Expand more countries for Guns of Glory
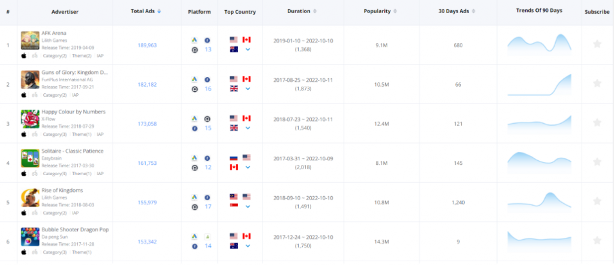The width and height of the screenshot is (614, 266). [248, 88]
